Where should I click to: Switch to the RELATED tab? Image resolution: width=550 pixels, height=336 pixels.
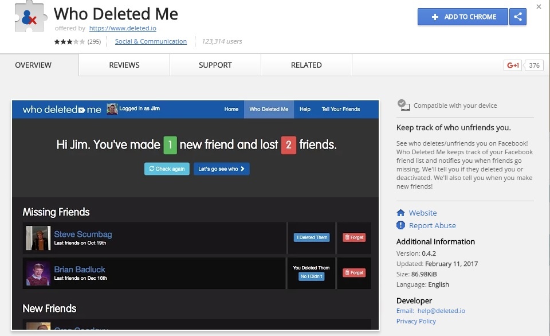[306, 65]
